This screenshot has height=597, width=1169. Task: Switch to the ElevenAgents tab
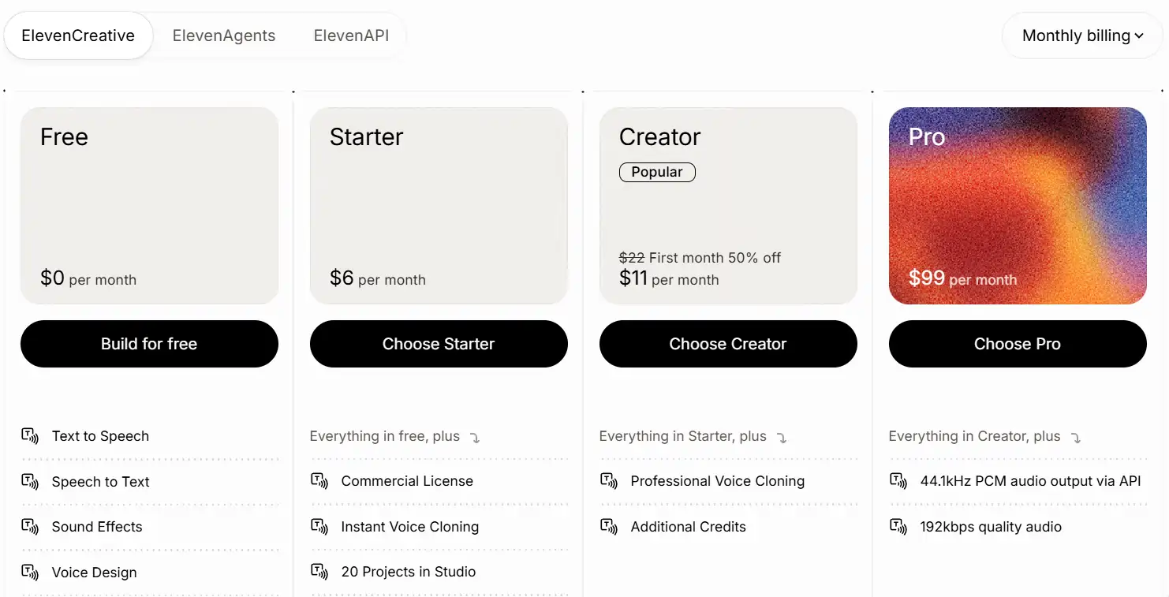[224, 35]
